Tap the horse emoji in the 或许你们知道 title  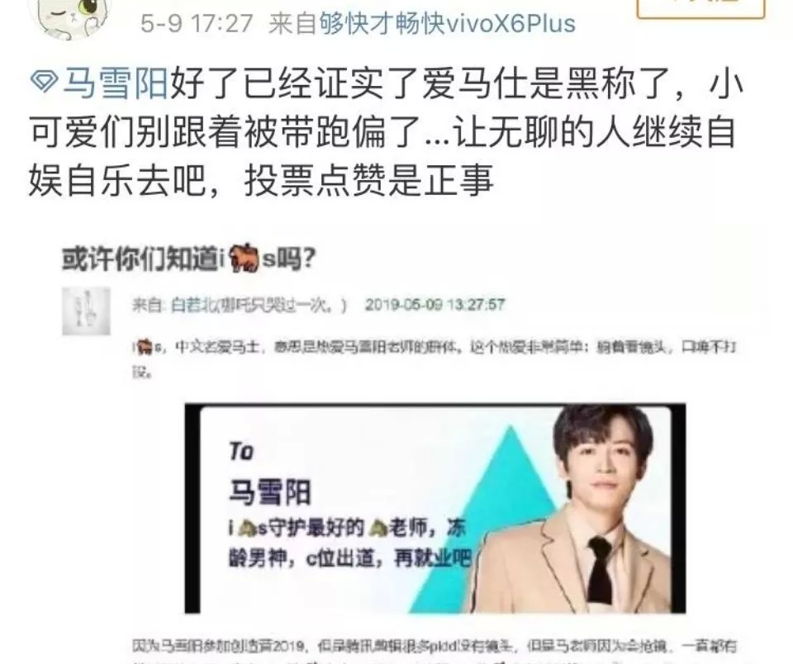point(245,258)
